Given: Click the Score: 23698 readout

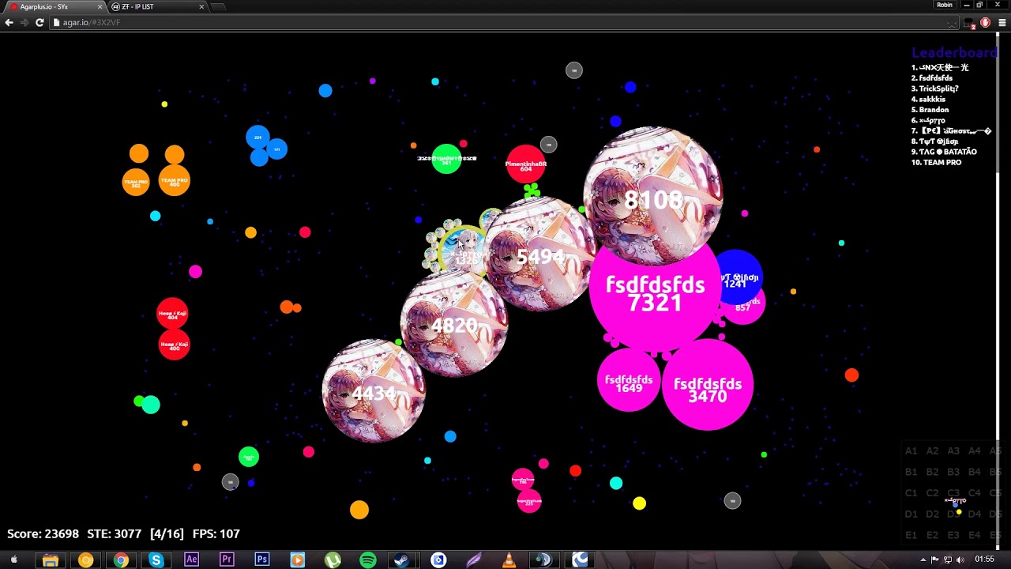Looking at the screenshot, I should [43, 534].
